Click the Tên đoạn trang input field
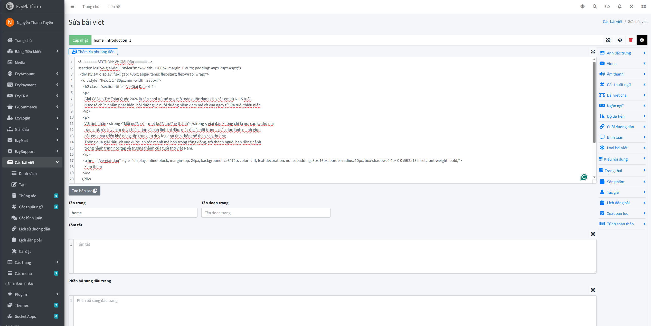The height and width of the screenshot is (326, 651). [x=266, y=213]
